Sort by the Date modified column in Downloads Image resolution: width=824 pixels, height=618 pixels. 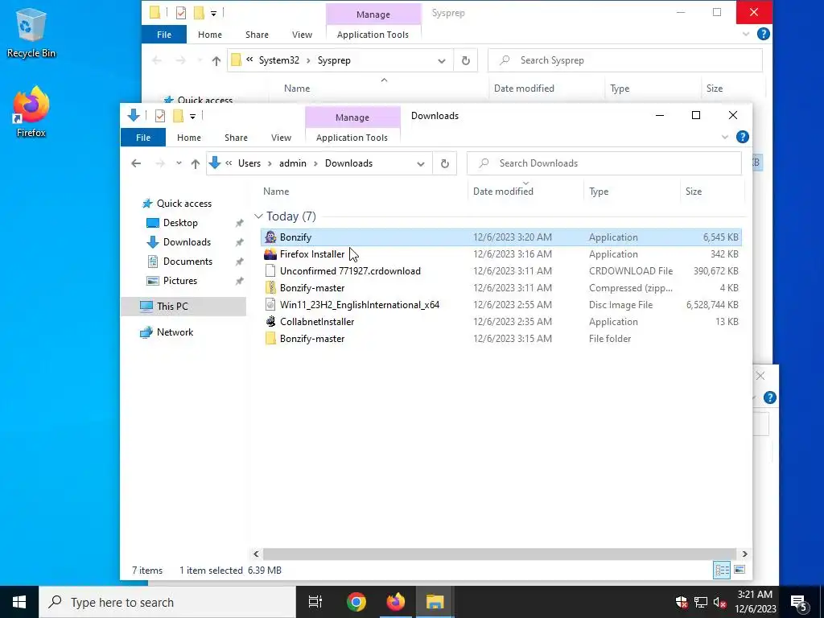coord(503,192)
